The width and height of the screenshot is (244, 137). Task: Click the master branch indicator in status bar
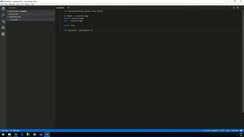pos(5,131)
